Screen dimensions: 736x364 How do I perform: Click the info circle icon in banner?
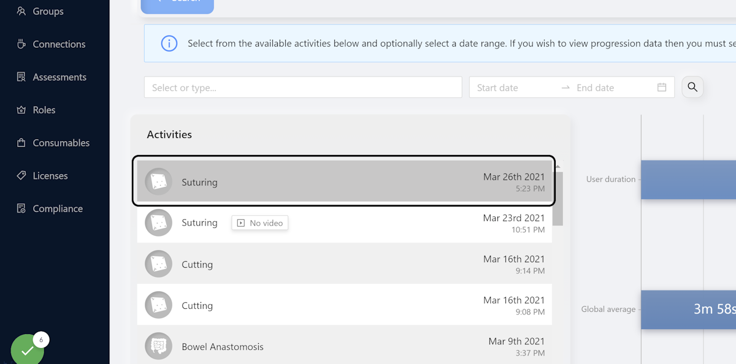click(169, 44)
